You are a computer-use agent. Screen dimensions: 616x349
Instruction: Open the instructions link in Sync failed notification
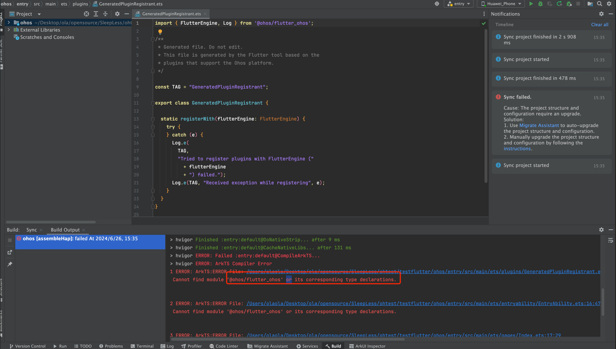(x=517, y=149)
